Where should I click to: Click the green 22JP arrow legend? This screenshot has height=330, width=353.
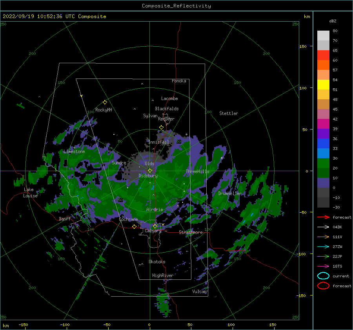click(323, 256)
